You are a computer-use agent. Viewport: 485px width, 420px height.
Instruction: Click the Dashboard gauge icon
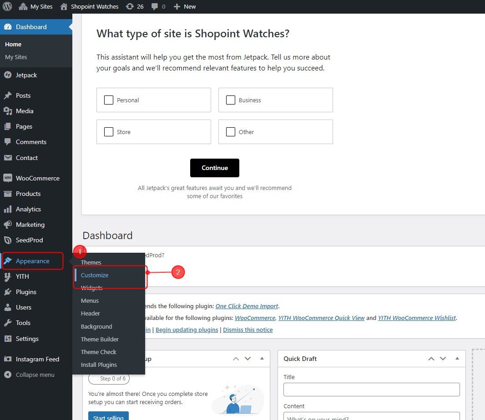8,27
